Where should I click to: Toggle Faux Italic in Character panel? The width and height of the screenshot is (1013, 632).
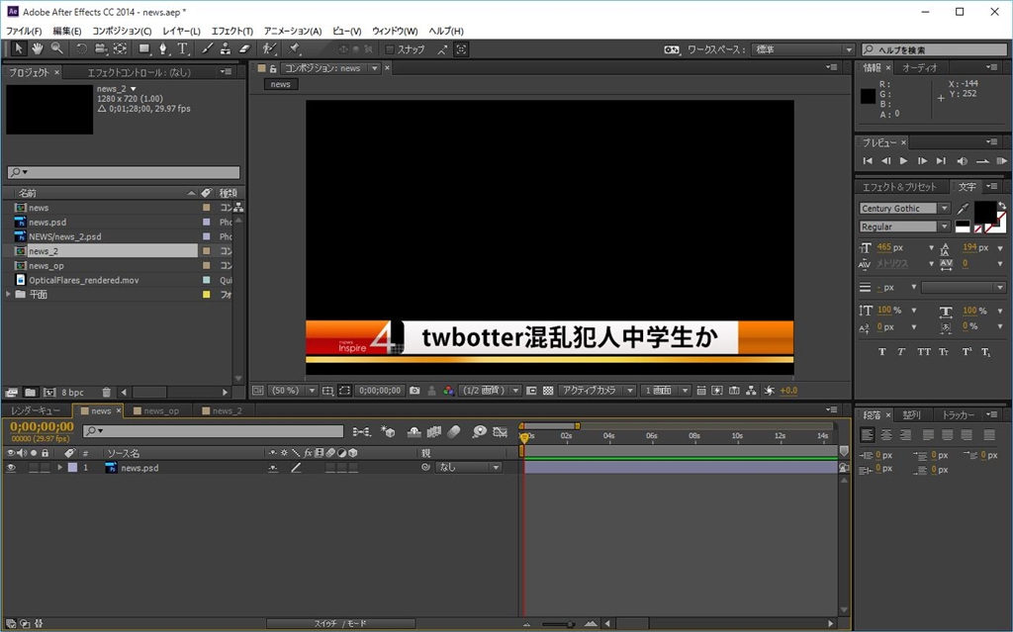(901, 352)
